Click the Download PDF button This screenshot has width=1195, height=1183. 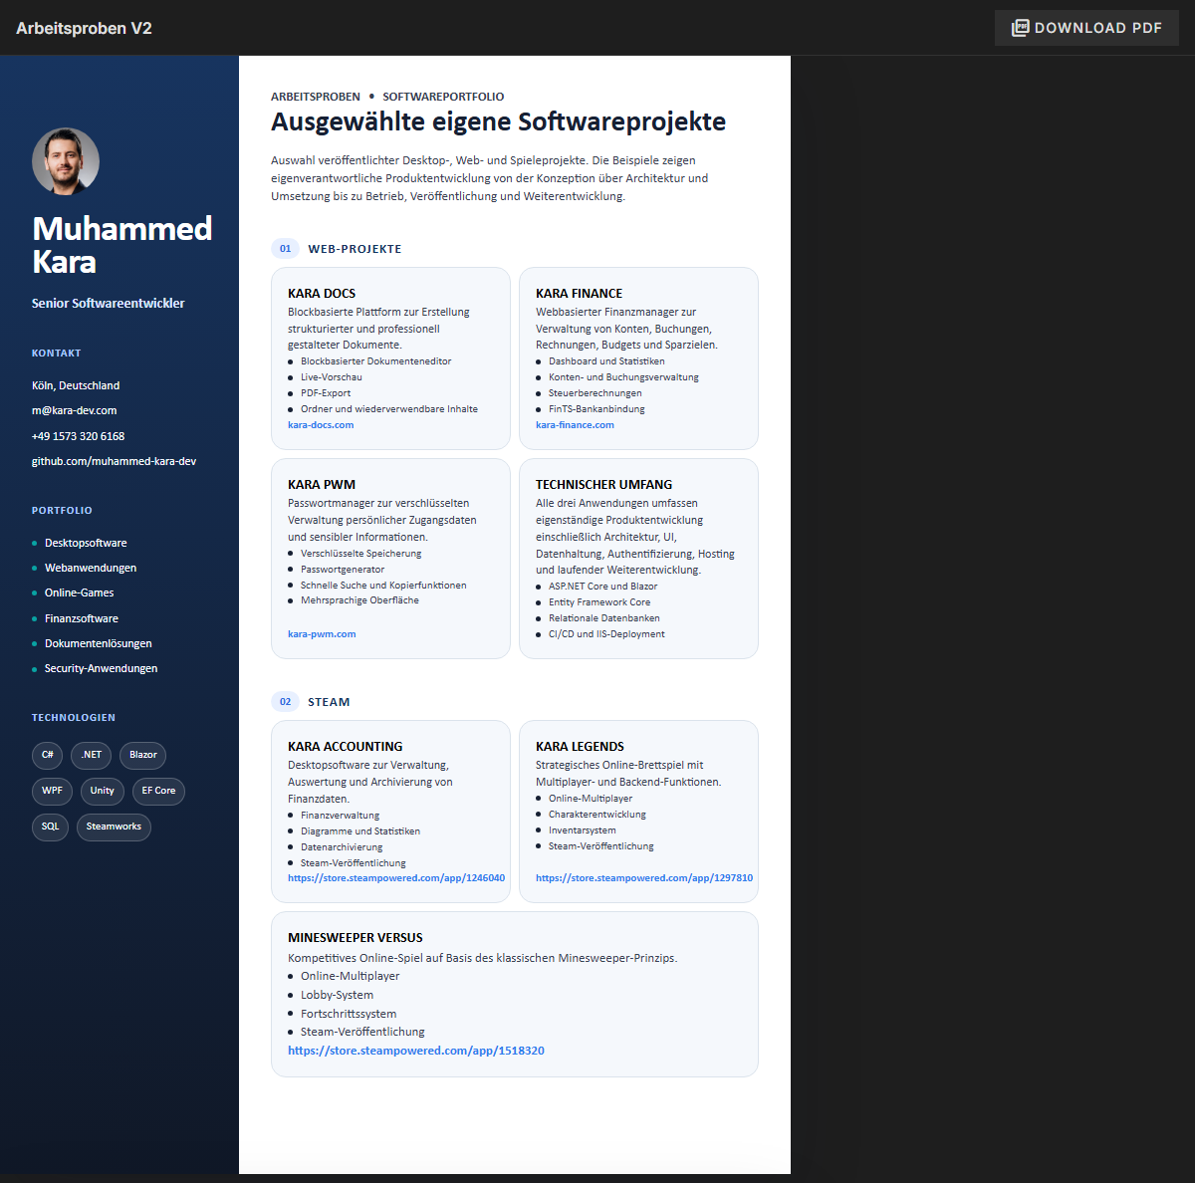coord(1086,28)
